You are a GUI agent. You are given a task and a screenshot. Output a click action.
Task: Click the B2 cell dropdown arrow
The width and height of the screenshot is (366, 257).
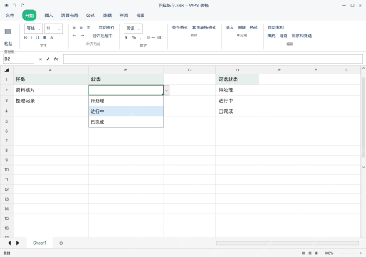pos(167,91)
